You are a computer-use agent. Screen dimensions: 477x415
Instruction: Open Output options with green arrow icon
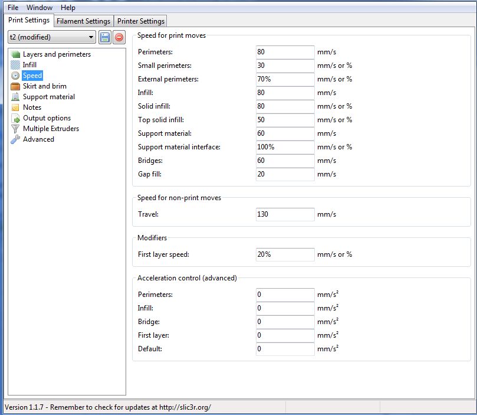15,118
